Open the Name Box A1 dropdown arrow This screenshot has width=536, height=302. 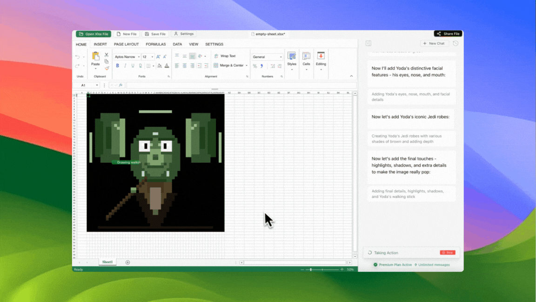click(x=97, y=85)
